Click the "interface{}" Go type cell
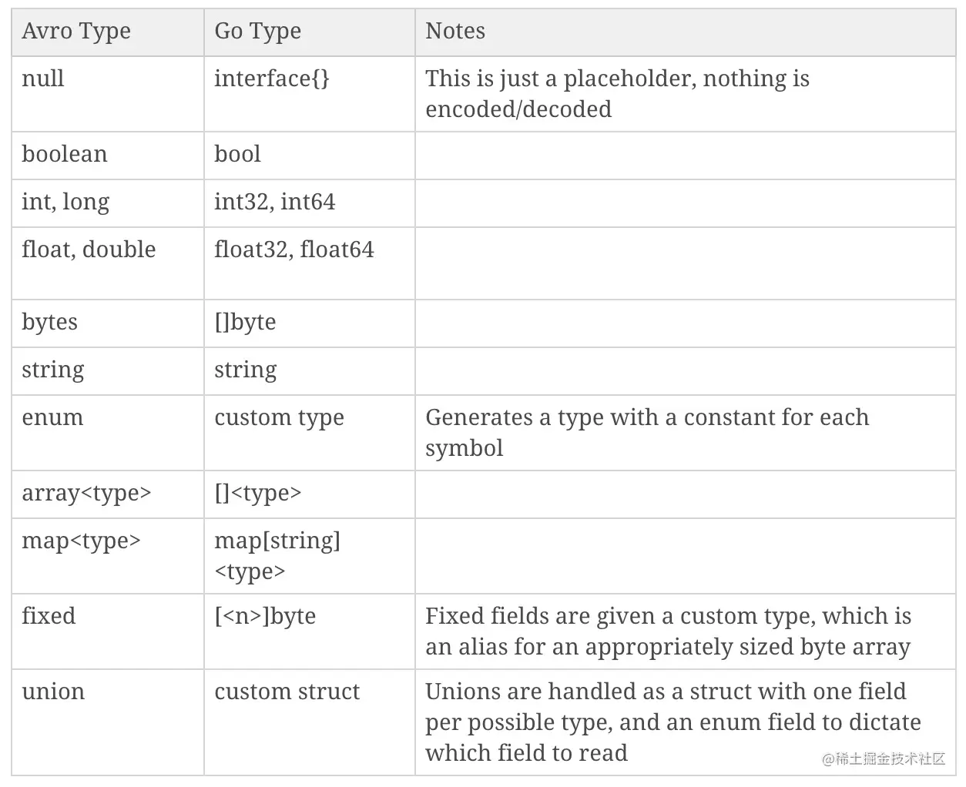 271,79
